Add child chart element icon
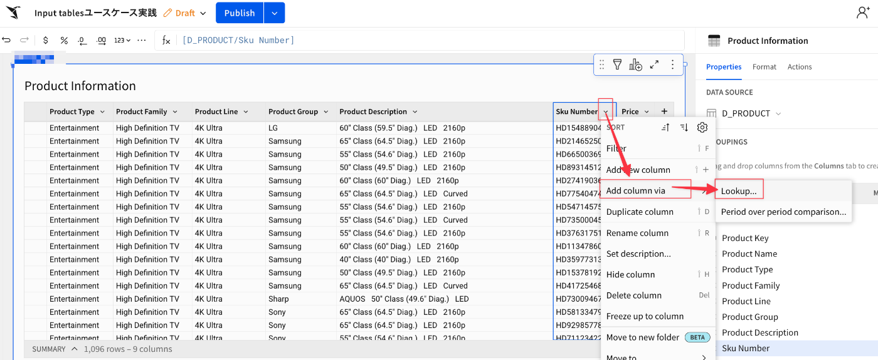 coord(636,64)
